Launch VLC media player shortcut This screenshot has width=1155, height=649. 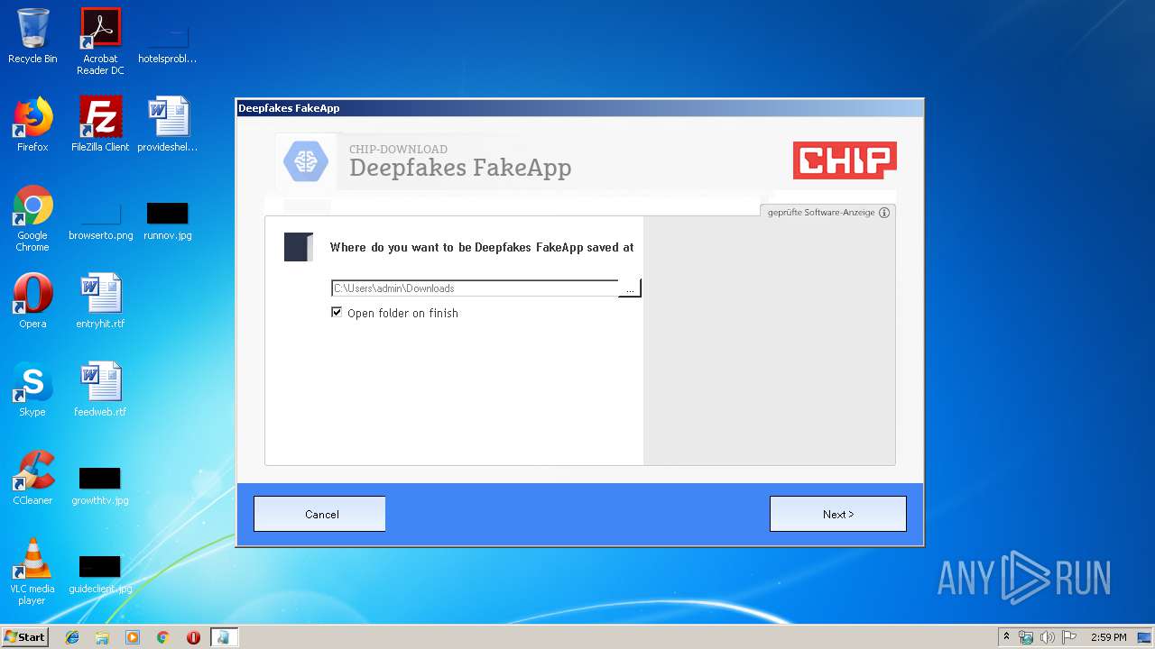(32, 571)
